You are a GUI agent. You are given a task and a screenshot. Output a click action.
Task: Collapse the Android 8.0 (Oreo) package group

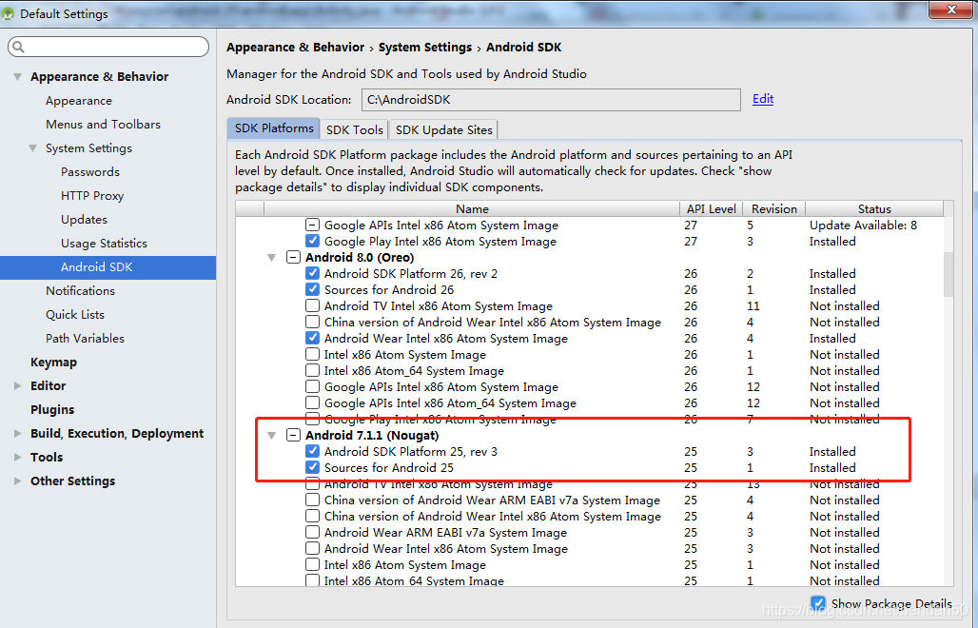[x=272, y=258]
